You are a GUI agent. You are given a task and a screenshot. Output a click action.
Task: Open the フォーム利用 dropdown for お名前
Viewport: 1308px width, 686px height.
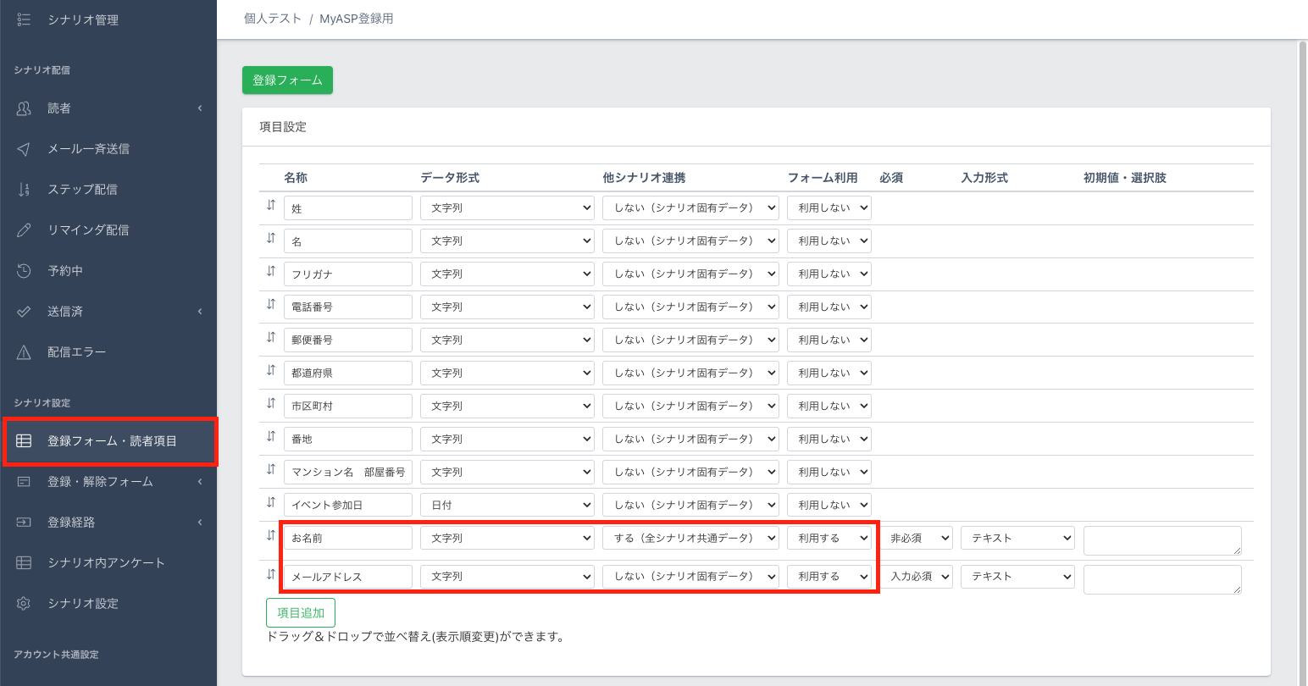pyautogui.click(x=829, y=538)
